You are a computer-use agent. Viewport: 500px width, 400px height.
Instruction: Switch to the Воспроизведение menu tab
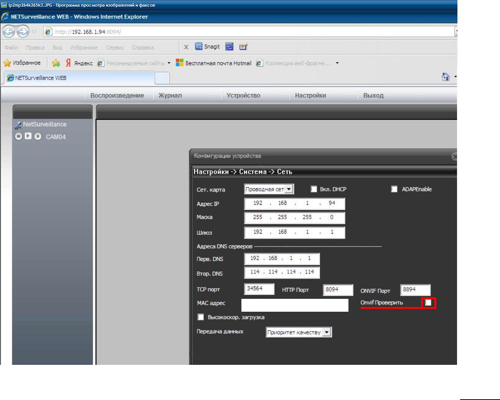(x=117, y=95)
